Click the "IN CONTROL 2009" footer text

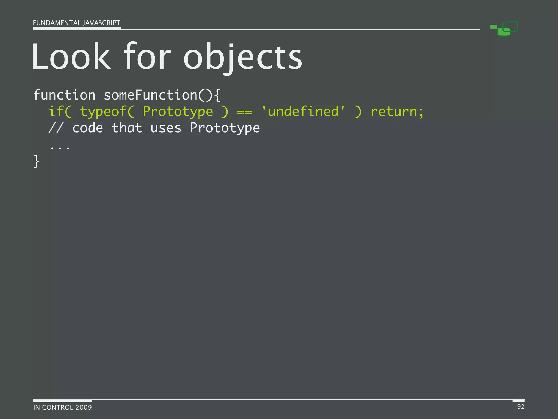[62, 407]
